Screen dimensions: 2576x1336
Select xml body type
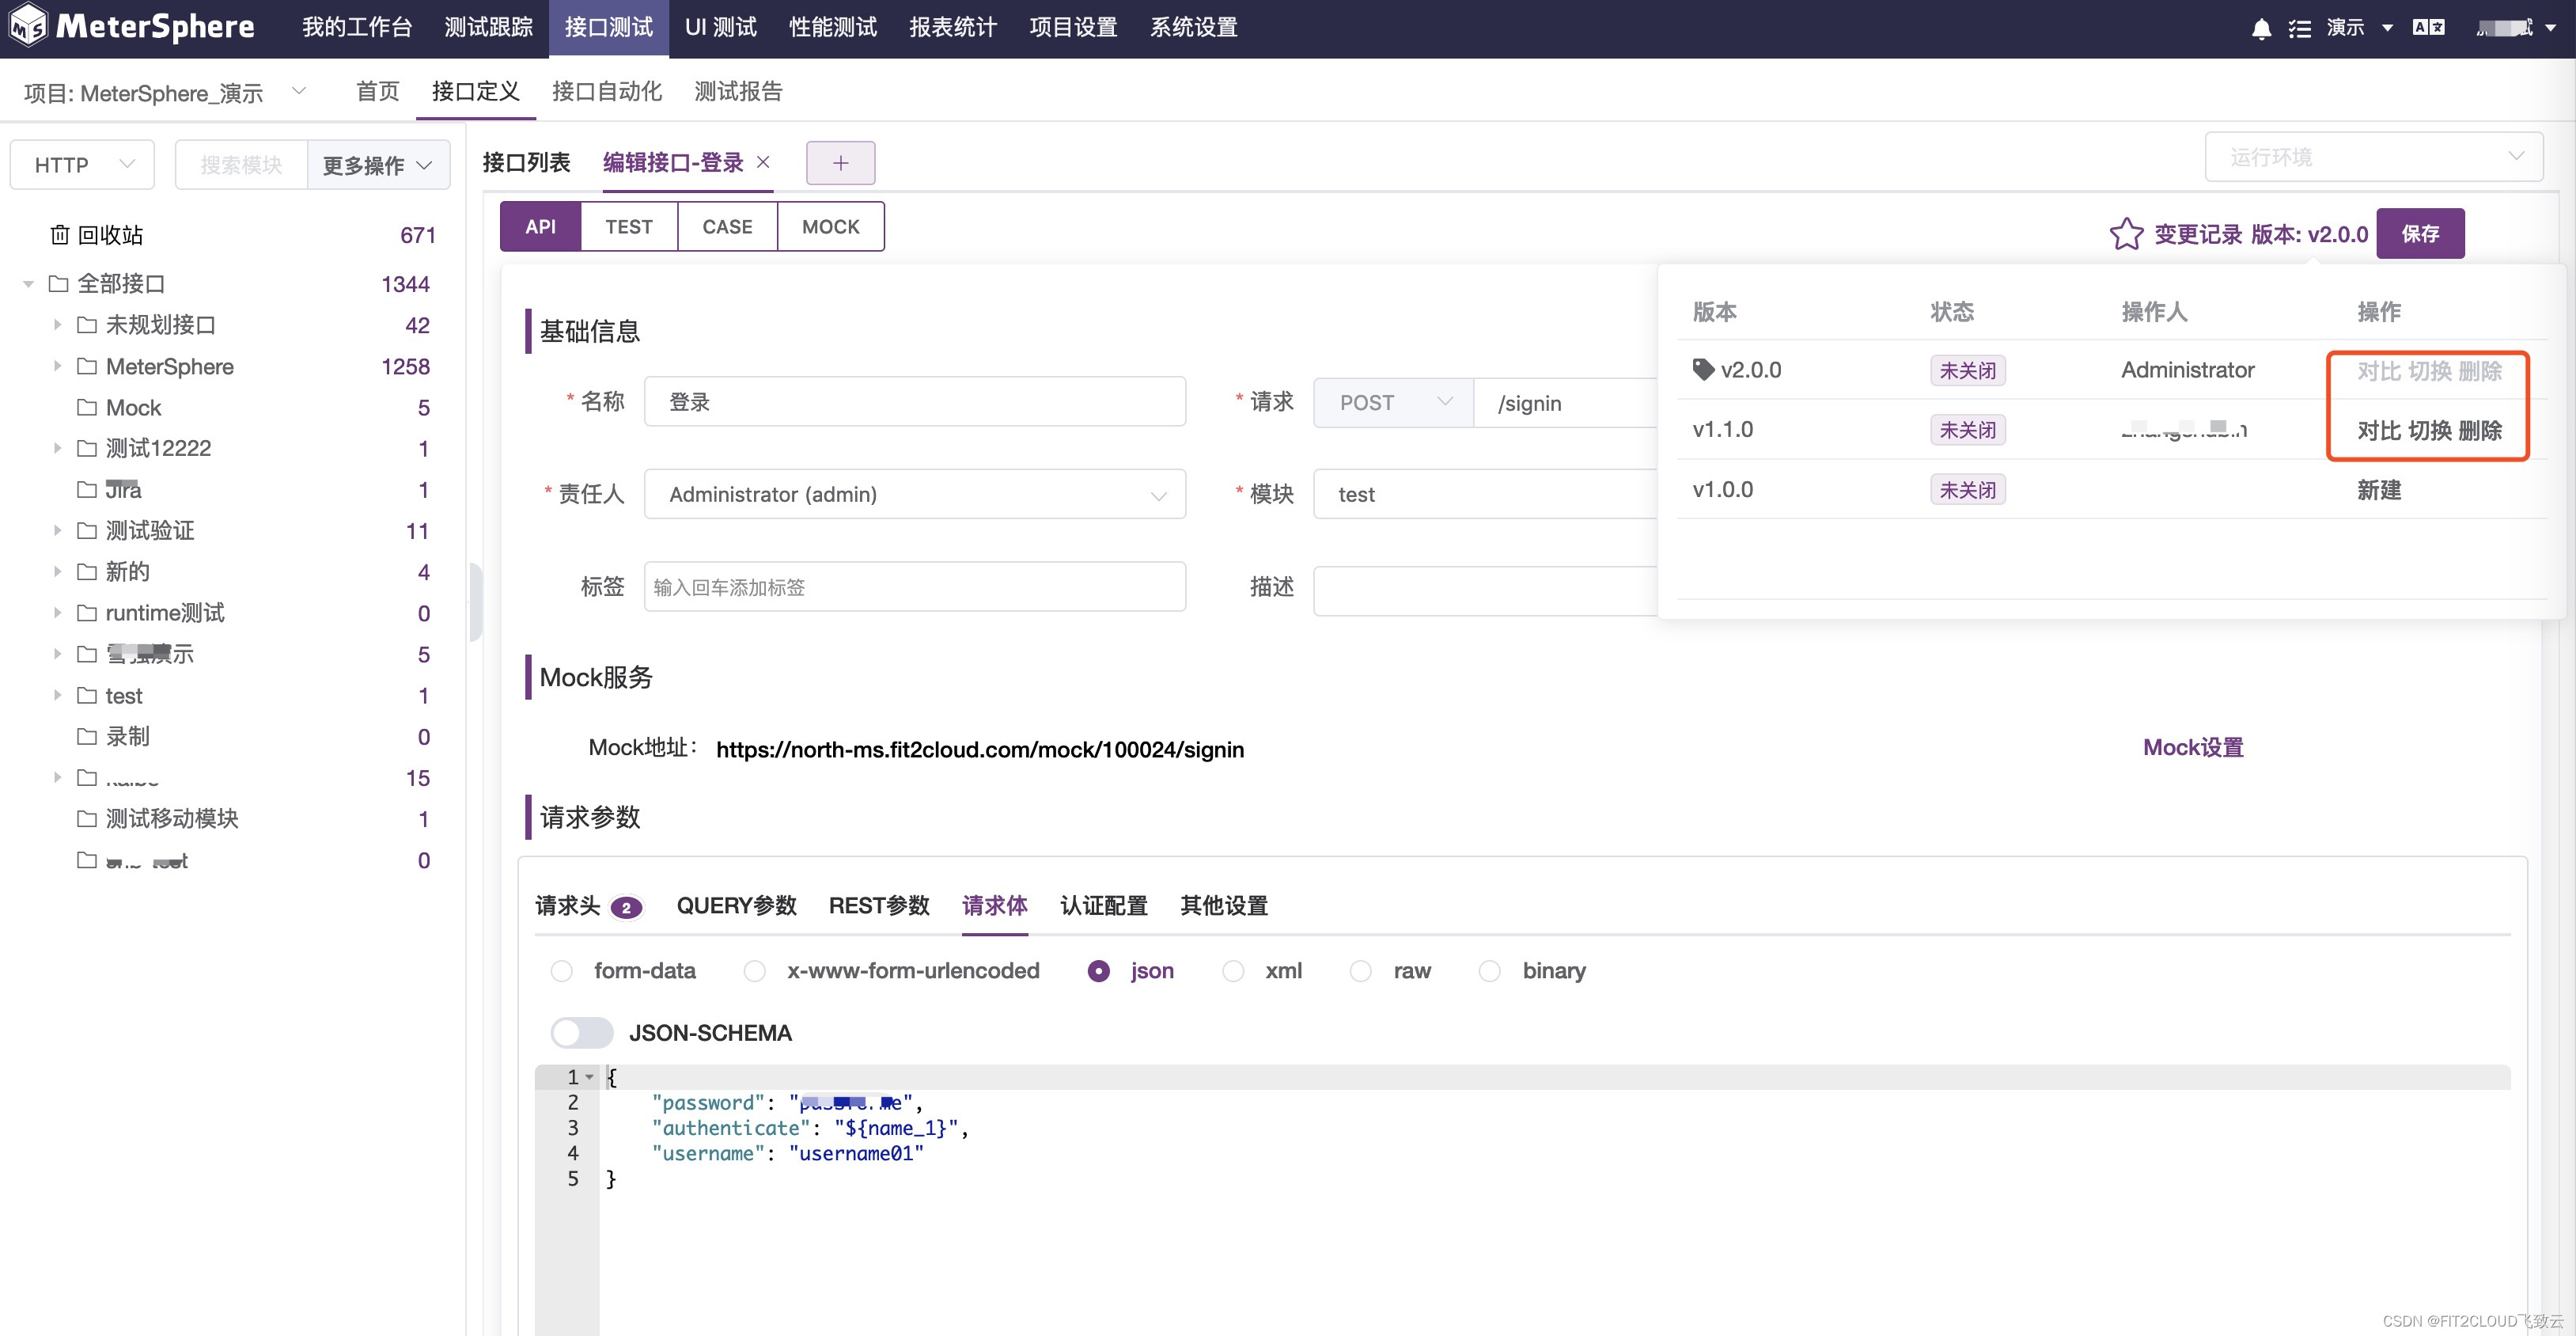click(1233, 970)
